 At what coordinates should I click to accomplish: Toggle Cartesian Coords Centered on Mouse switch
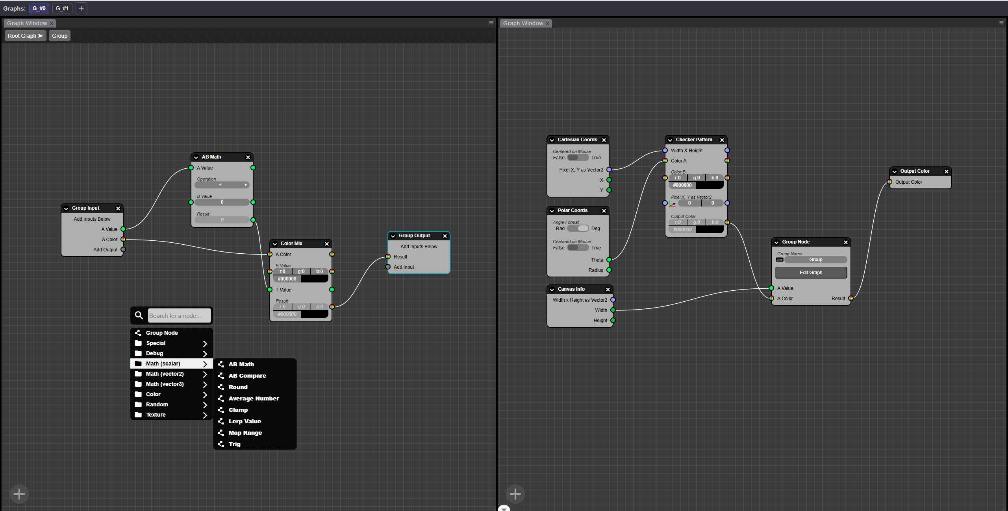pos(578,158)
